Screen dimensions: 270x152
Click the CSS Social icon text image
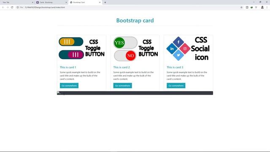(200, 49)
